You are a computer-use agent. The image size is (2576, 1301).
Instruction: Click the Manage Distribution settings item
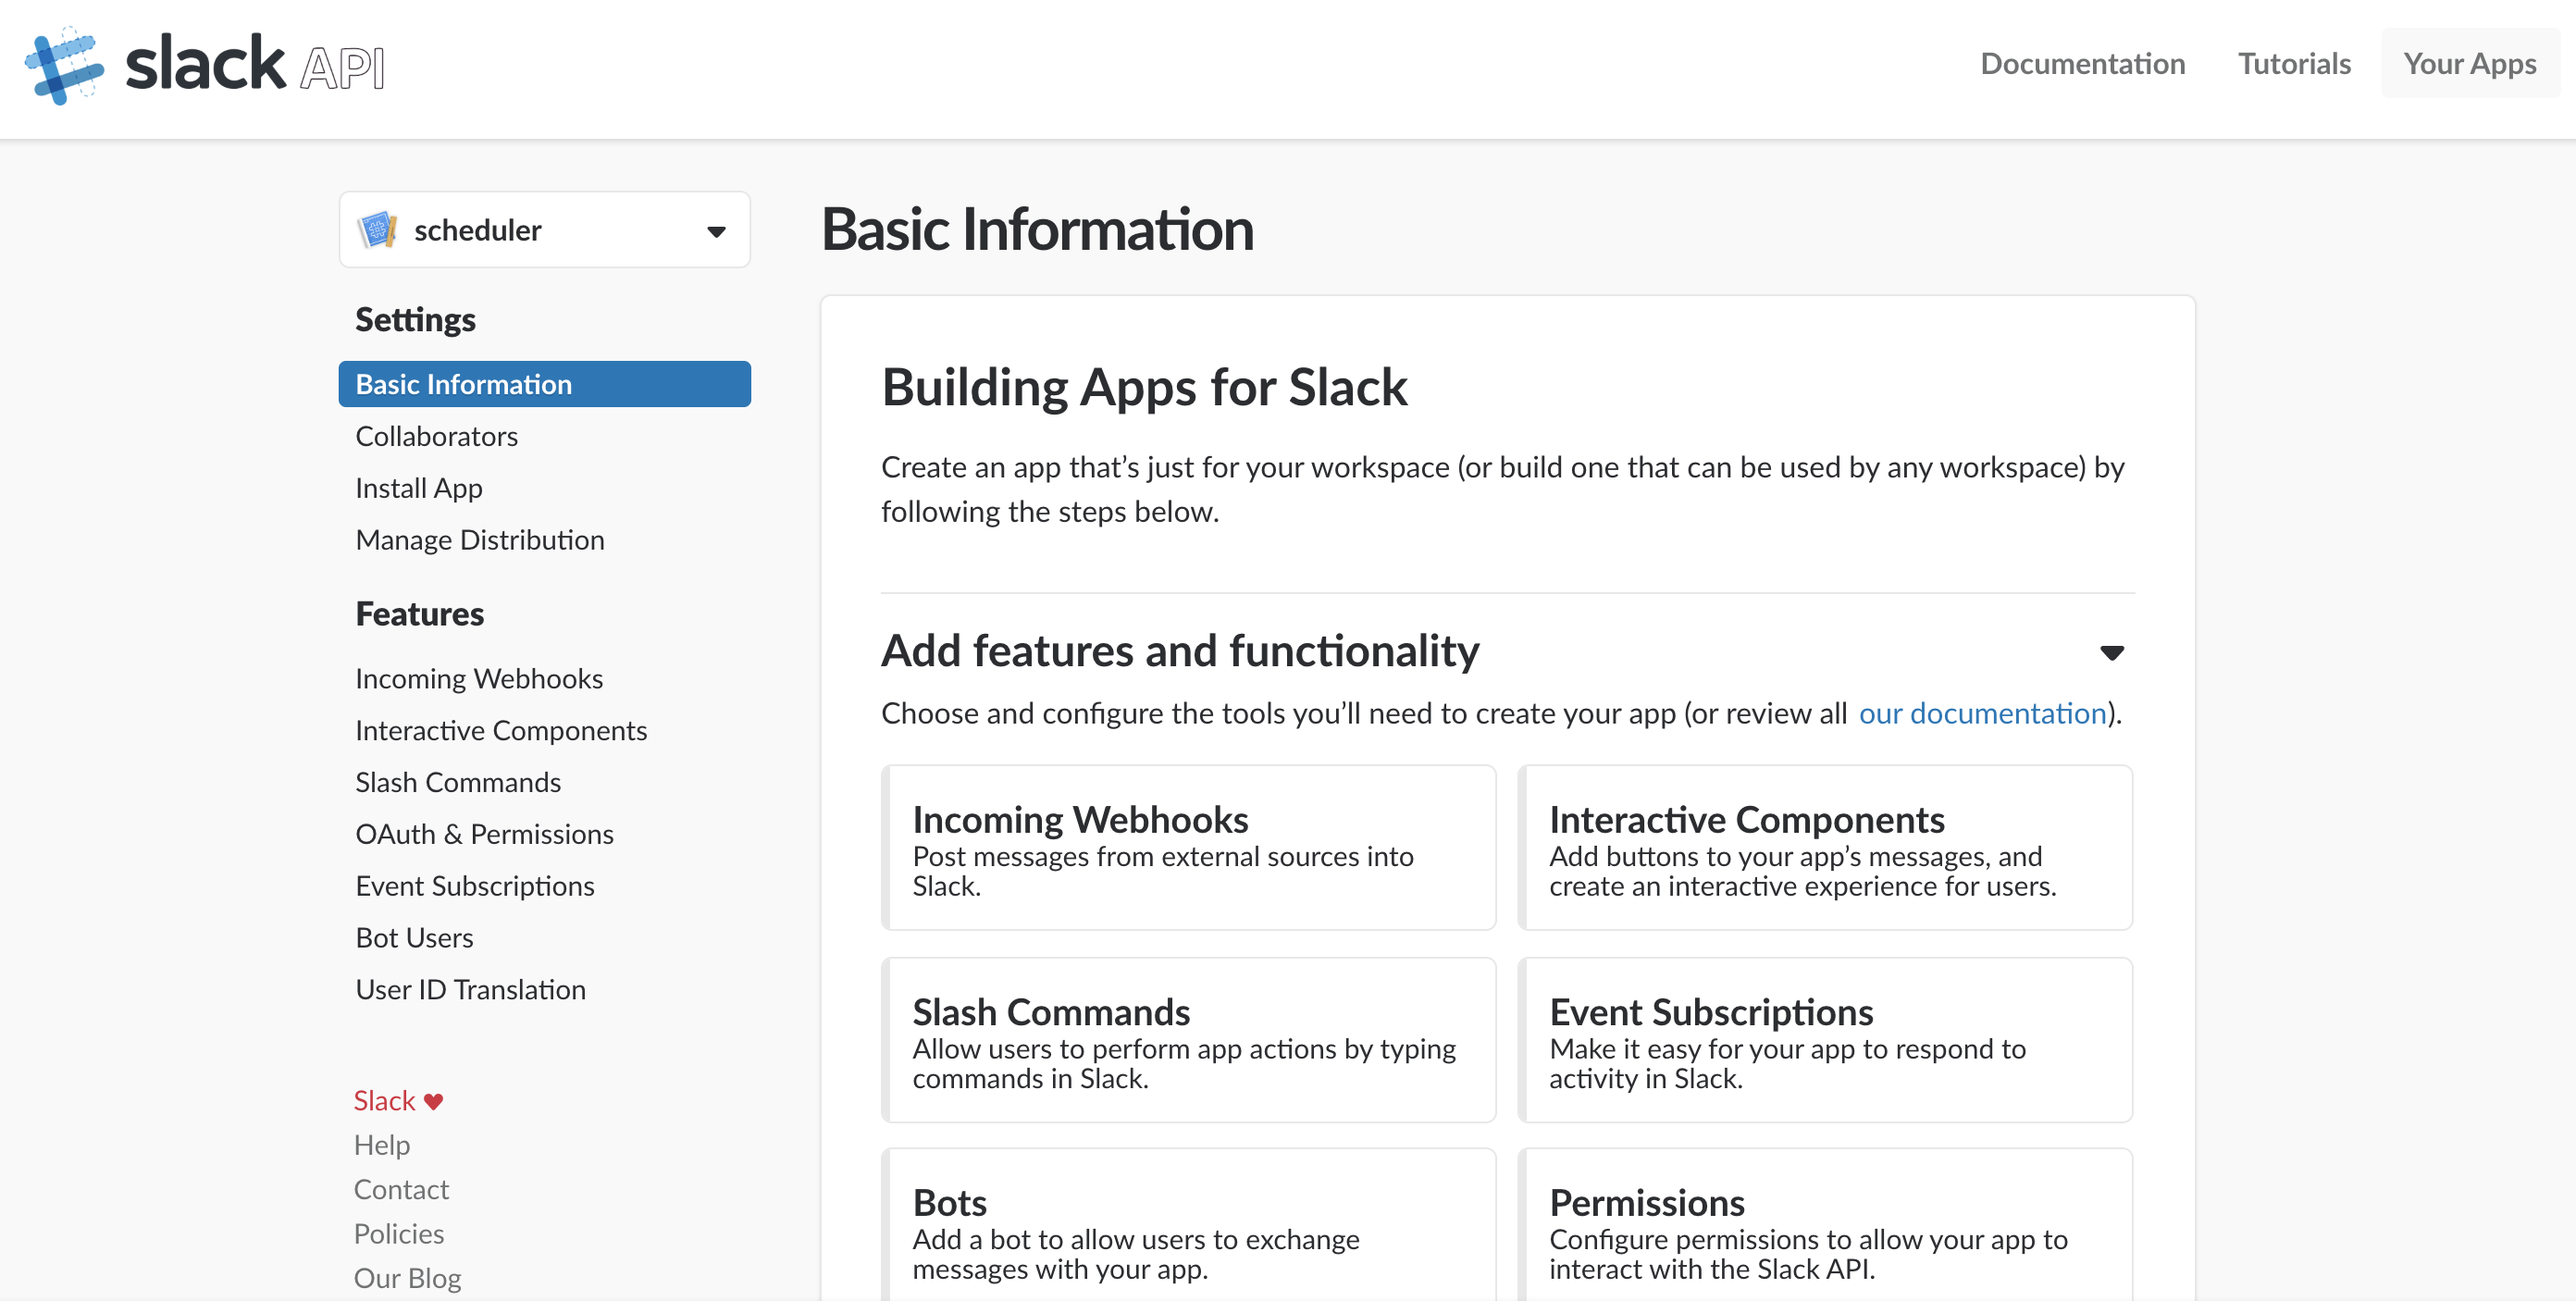pos(479,539)
